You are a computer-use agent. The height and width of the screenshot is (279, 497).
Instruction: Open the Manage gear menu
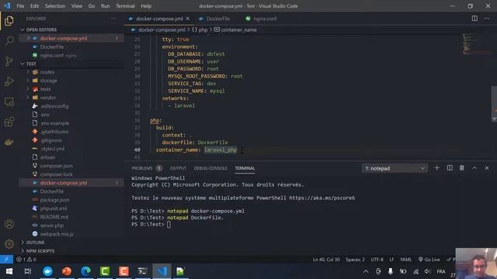tap(9, 244)
